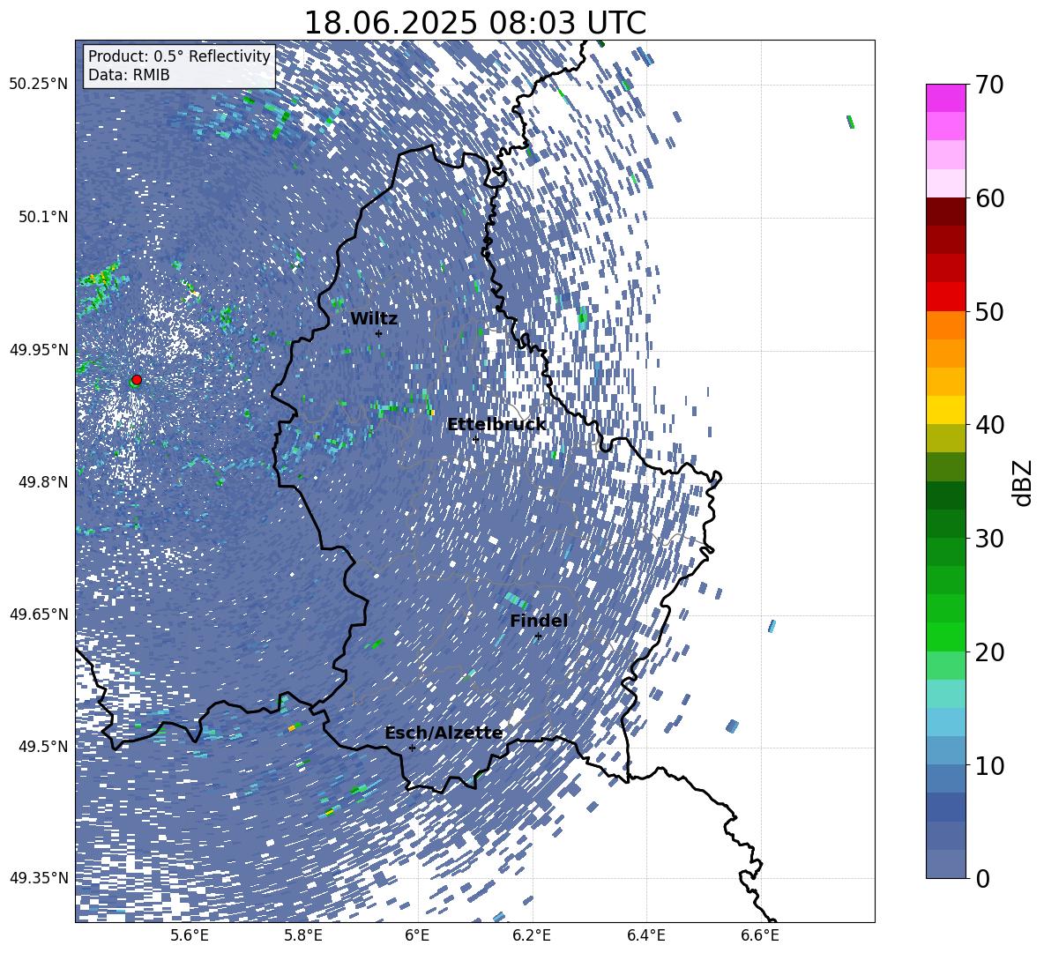
Task: Click 'Product: 0.5° Reflectivity' text
Action: [x=179, y=56]
